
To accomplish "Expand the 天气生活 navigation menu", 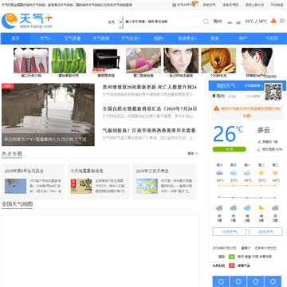I will coord(130,38).
